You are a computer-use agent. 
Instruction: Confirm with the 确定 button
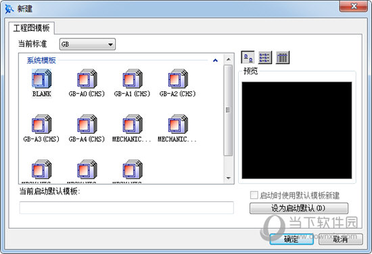pyautogui.click(x=292, y=239)
